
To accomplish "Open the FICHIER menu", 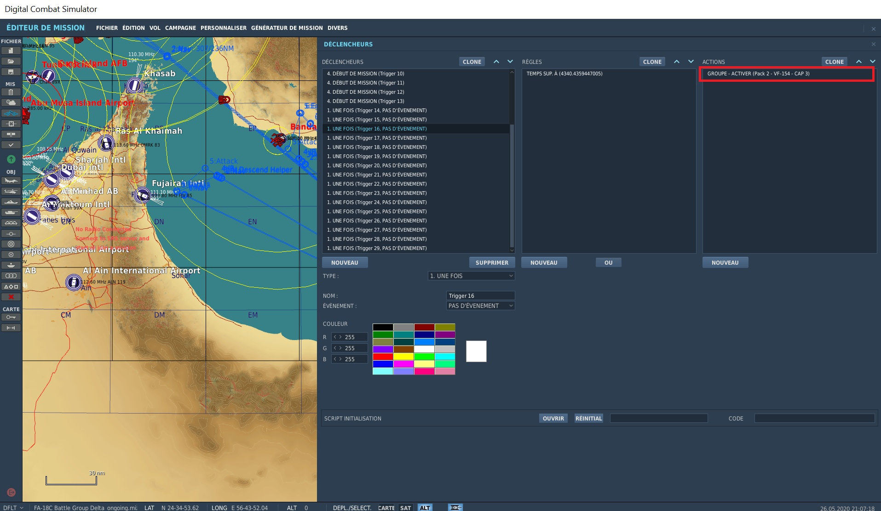I will [107, 28].
